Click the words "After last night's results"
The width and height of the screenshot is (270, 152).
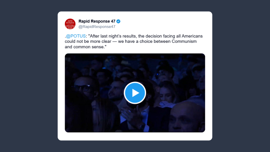(x=113, y=36)
